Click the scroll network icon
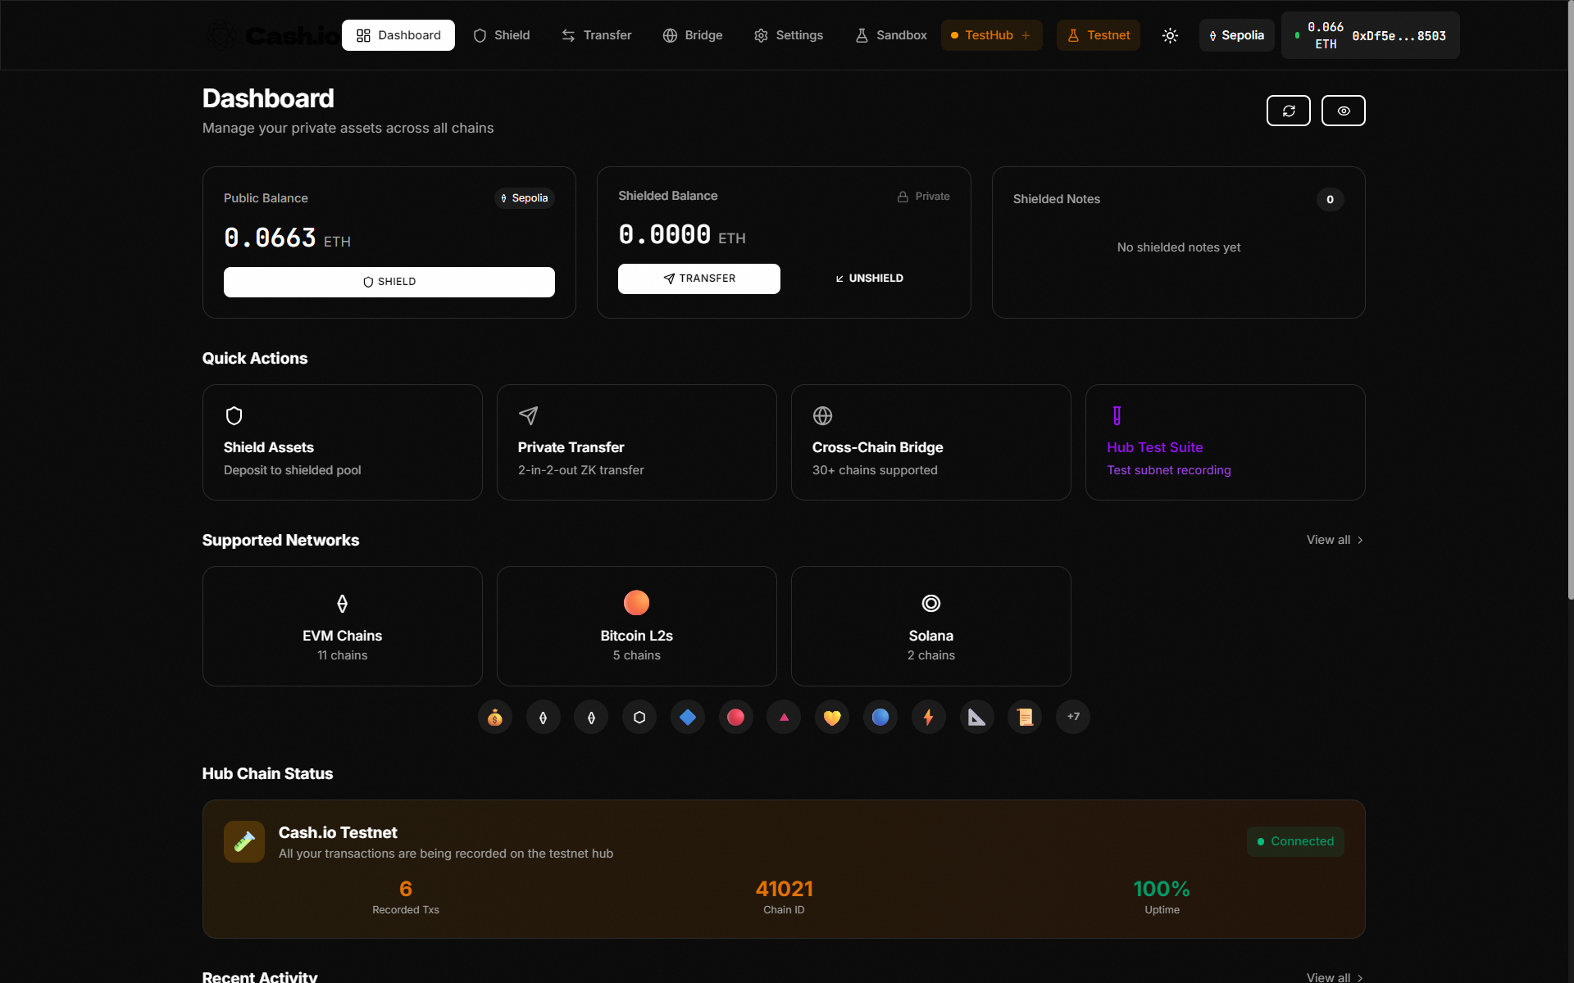 tap(1025, 717)
